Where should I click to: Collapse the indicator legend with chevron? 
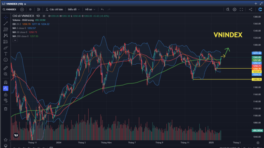[x=15, y=40]
